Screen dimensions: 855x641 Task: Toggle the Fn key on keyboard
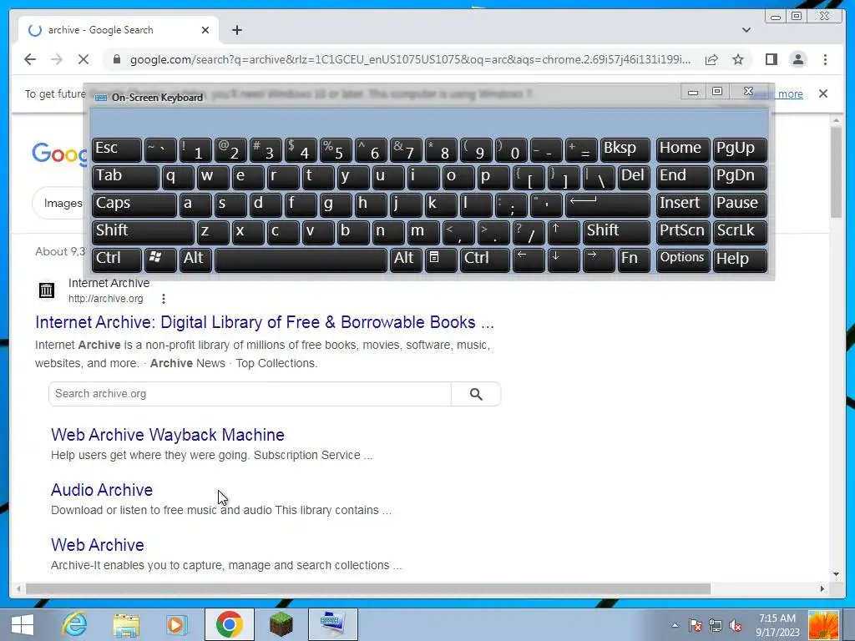point(634,259)
